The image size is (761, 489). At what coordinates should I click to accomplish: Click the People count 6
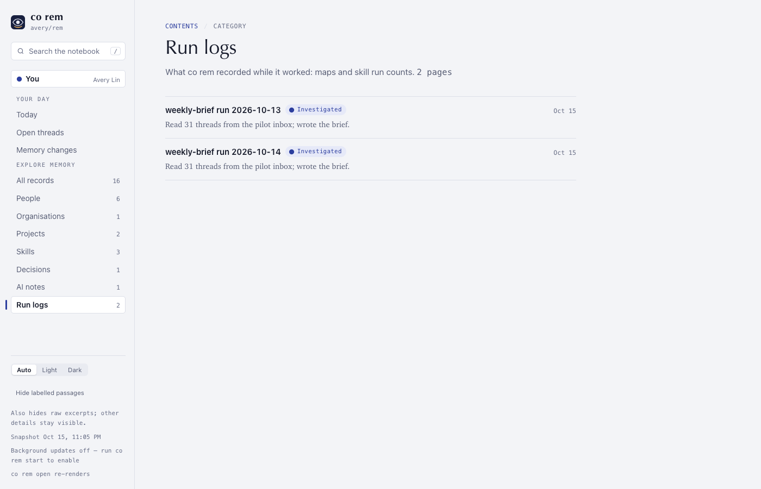point(118,199)
